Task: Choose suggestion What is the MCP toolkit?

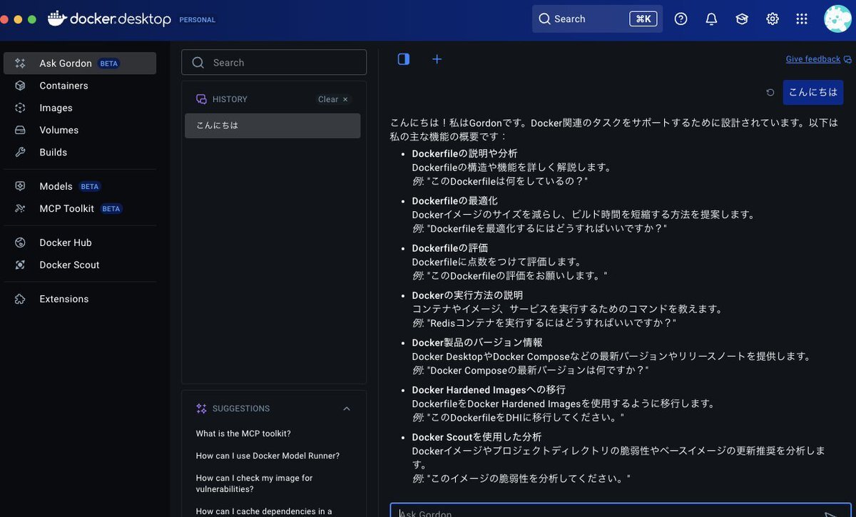Action: [x=243, y=434]
